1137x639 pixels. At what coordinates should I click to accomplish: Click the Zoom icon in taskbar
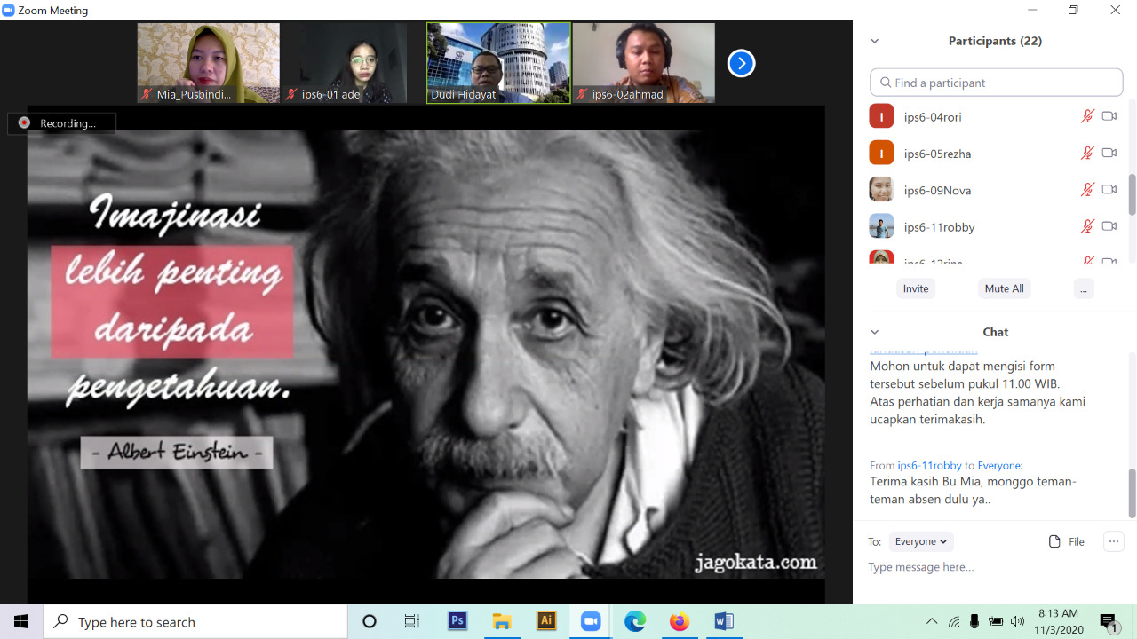[591, 621]
